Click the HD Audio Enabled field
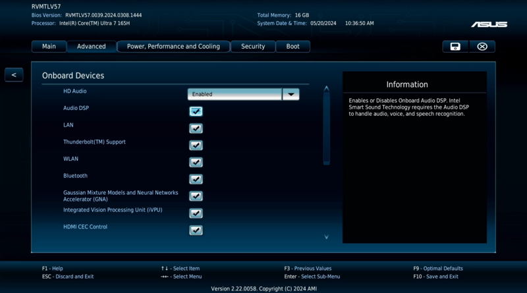The width and height of the screenshot is (527, 293). pyautogui.click(x=235, y=94)
